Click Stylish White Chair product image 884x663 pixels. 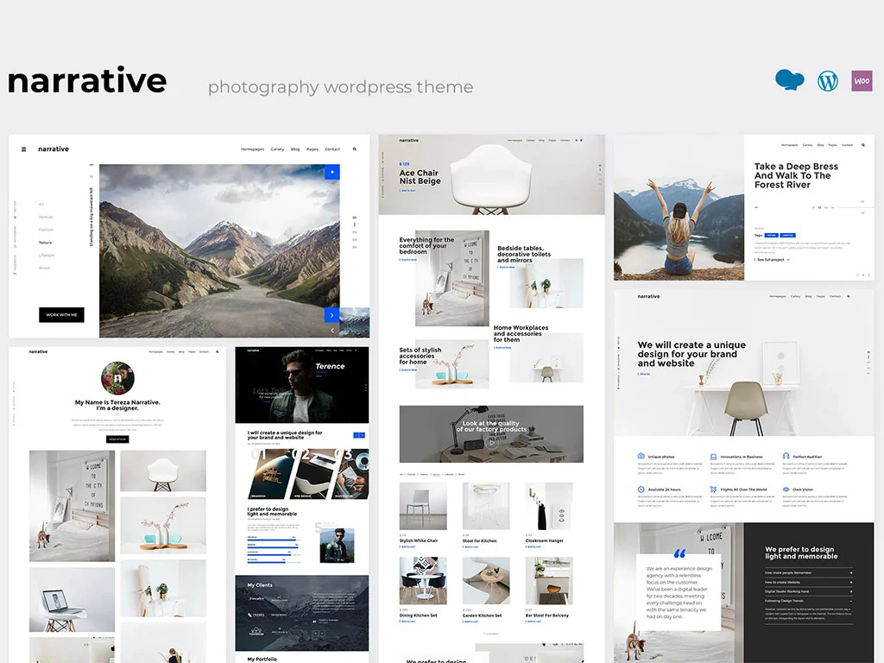pyautogui.click(x=423, y=506)
